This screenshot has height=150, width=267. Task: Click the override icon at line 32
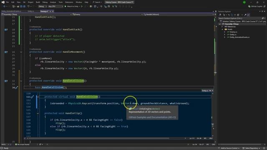pyautogui.click(x=6, y=81)
